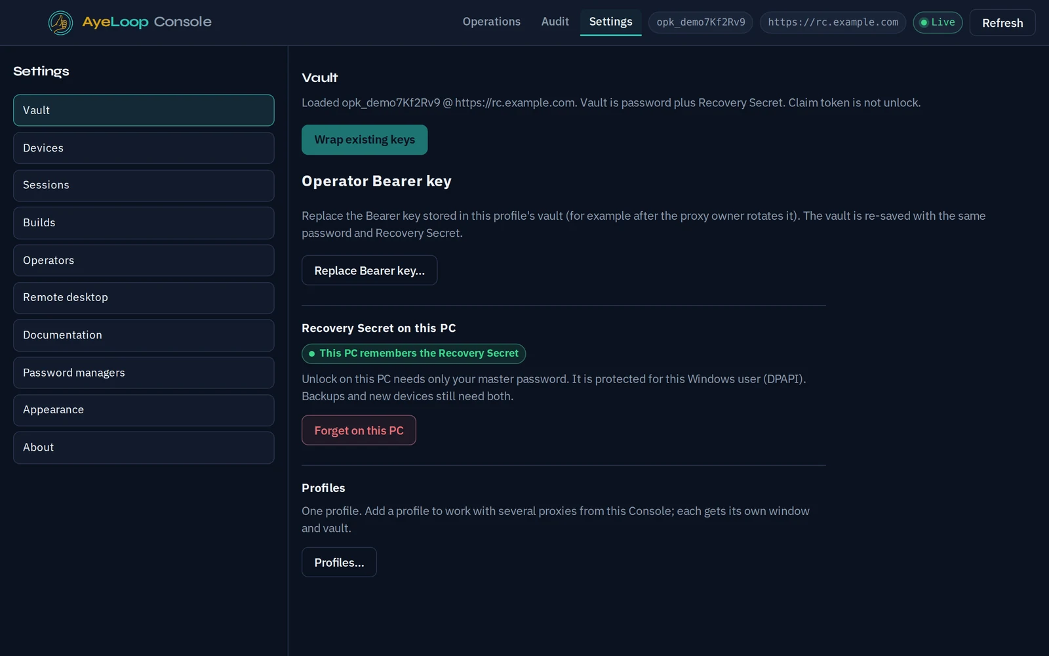Click the Settings sidebar heading

pos(41,72)
